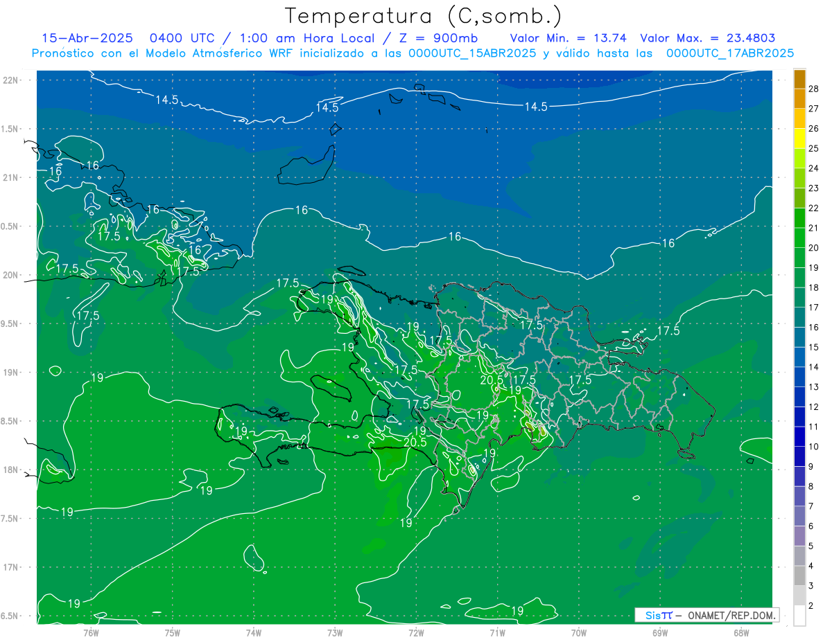
Task: Click the "68W" longitude axis label
Action: point(740,633)
